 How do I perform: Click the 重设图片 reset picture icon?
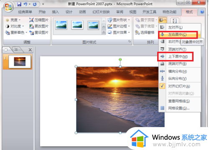click(x=31, y=32)
